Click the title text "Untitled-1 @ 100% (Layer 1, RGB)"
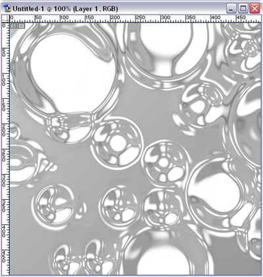Image resolution: width=263 pixels, height=277 pixels. [x=65, y=9]
